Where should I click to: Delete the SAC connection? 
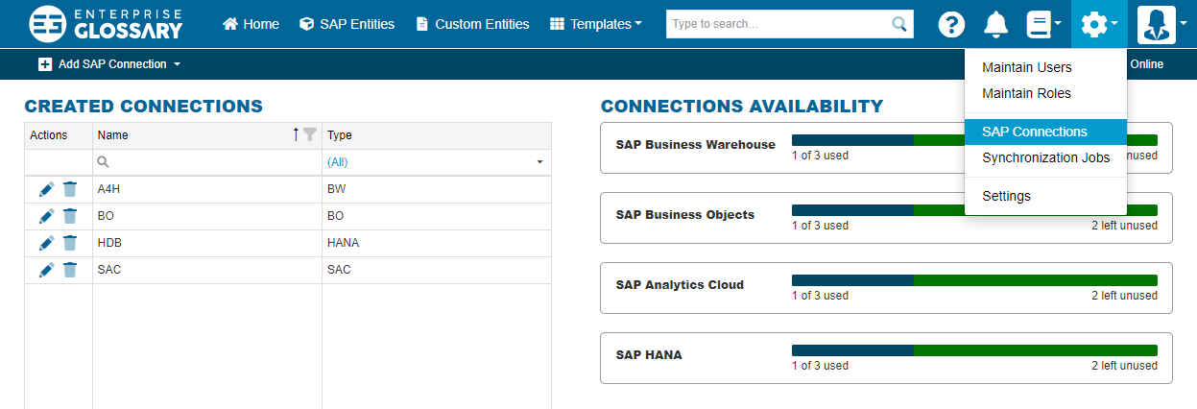[x=70, y=270]
